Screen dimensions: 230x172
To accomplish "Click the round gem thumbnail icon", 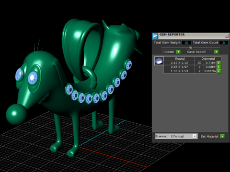I will pyautogui.click(x=159, y=61).
